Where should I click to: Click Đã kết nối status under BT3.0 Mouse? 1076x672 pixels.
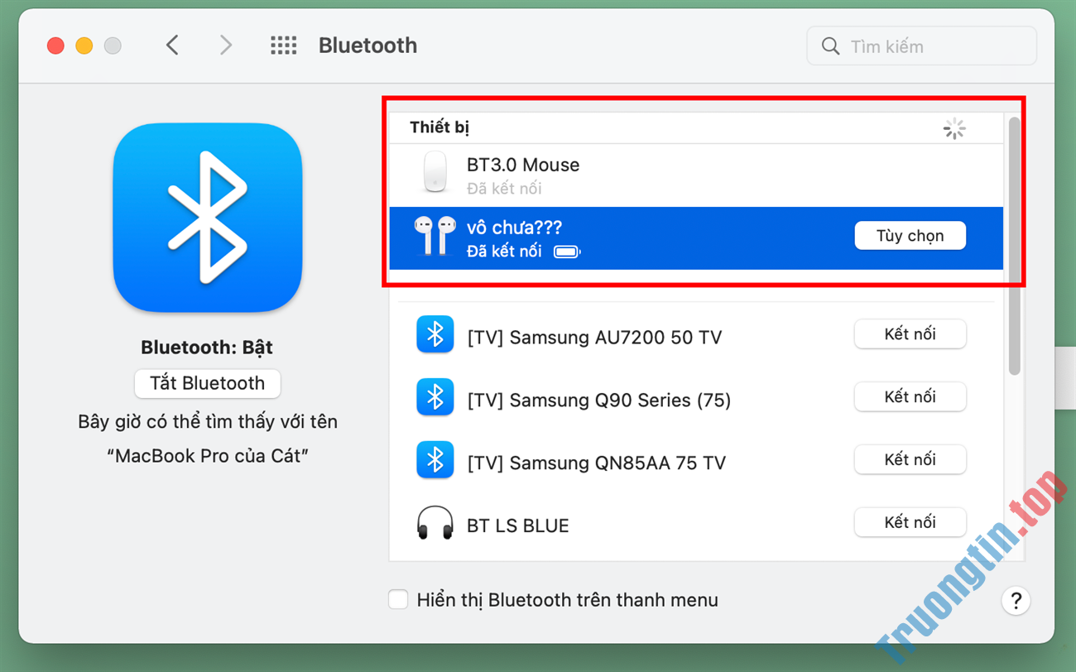[x=503, y=189]
